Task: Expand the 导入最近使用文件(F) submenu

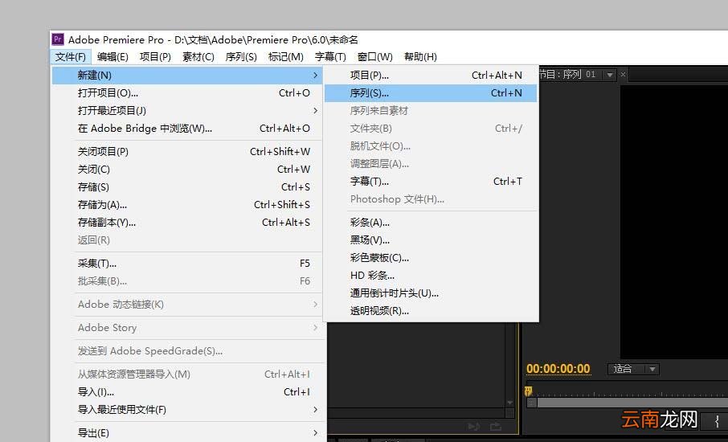Action: (x=186, y=410)
